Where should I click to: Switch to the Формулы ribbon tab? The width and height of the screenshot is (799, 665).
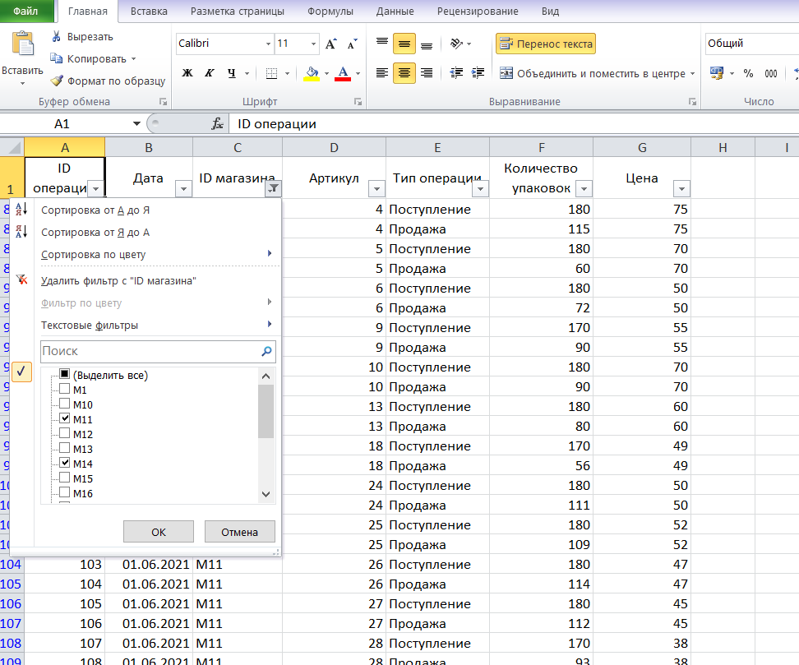pyautogui.click(x=330, y=12)
